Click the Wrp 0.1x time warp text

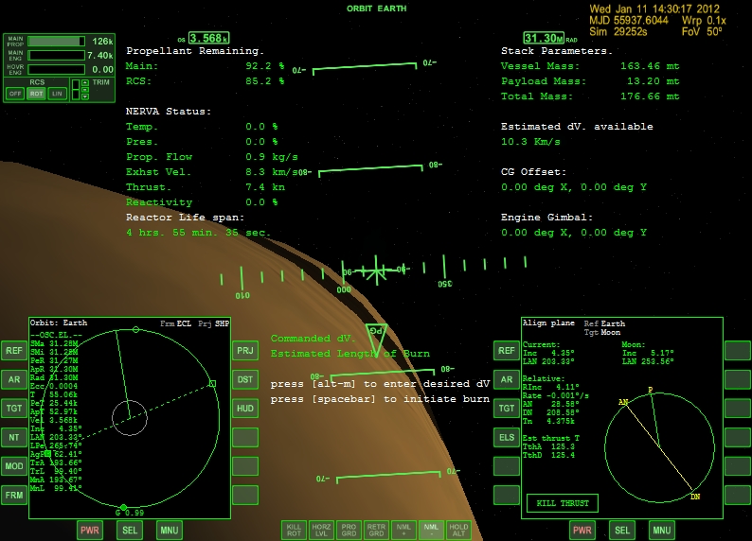tap(704, 21)
